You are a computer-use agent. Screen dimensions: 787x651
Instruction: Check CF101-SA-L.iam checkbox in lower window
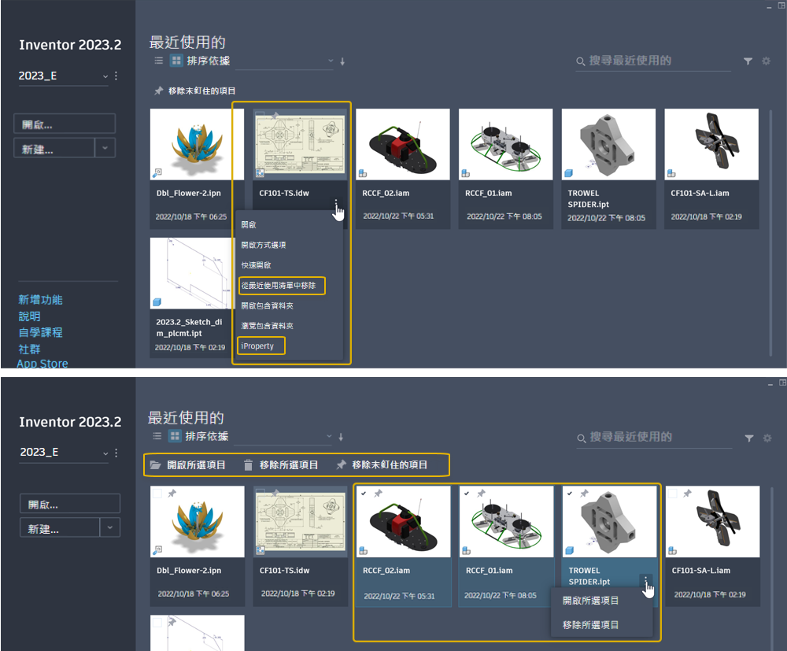(673, 494)
